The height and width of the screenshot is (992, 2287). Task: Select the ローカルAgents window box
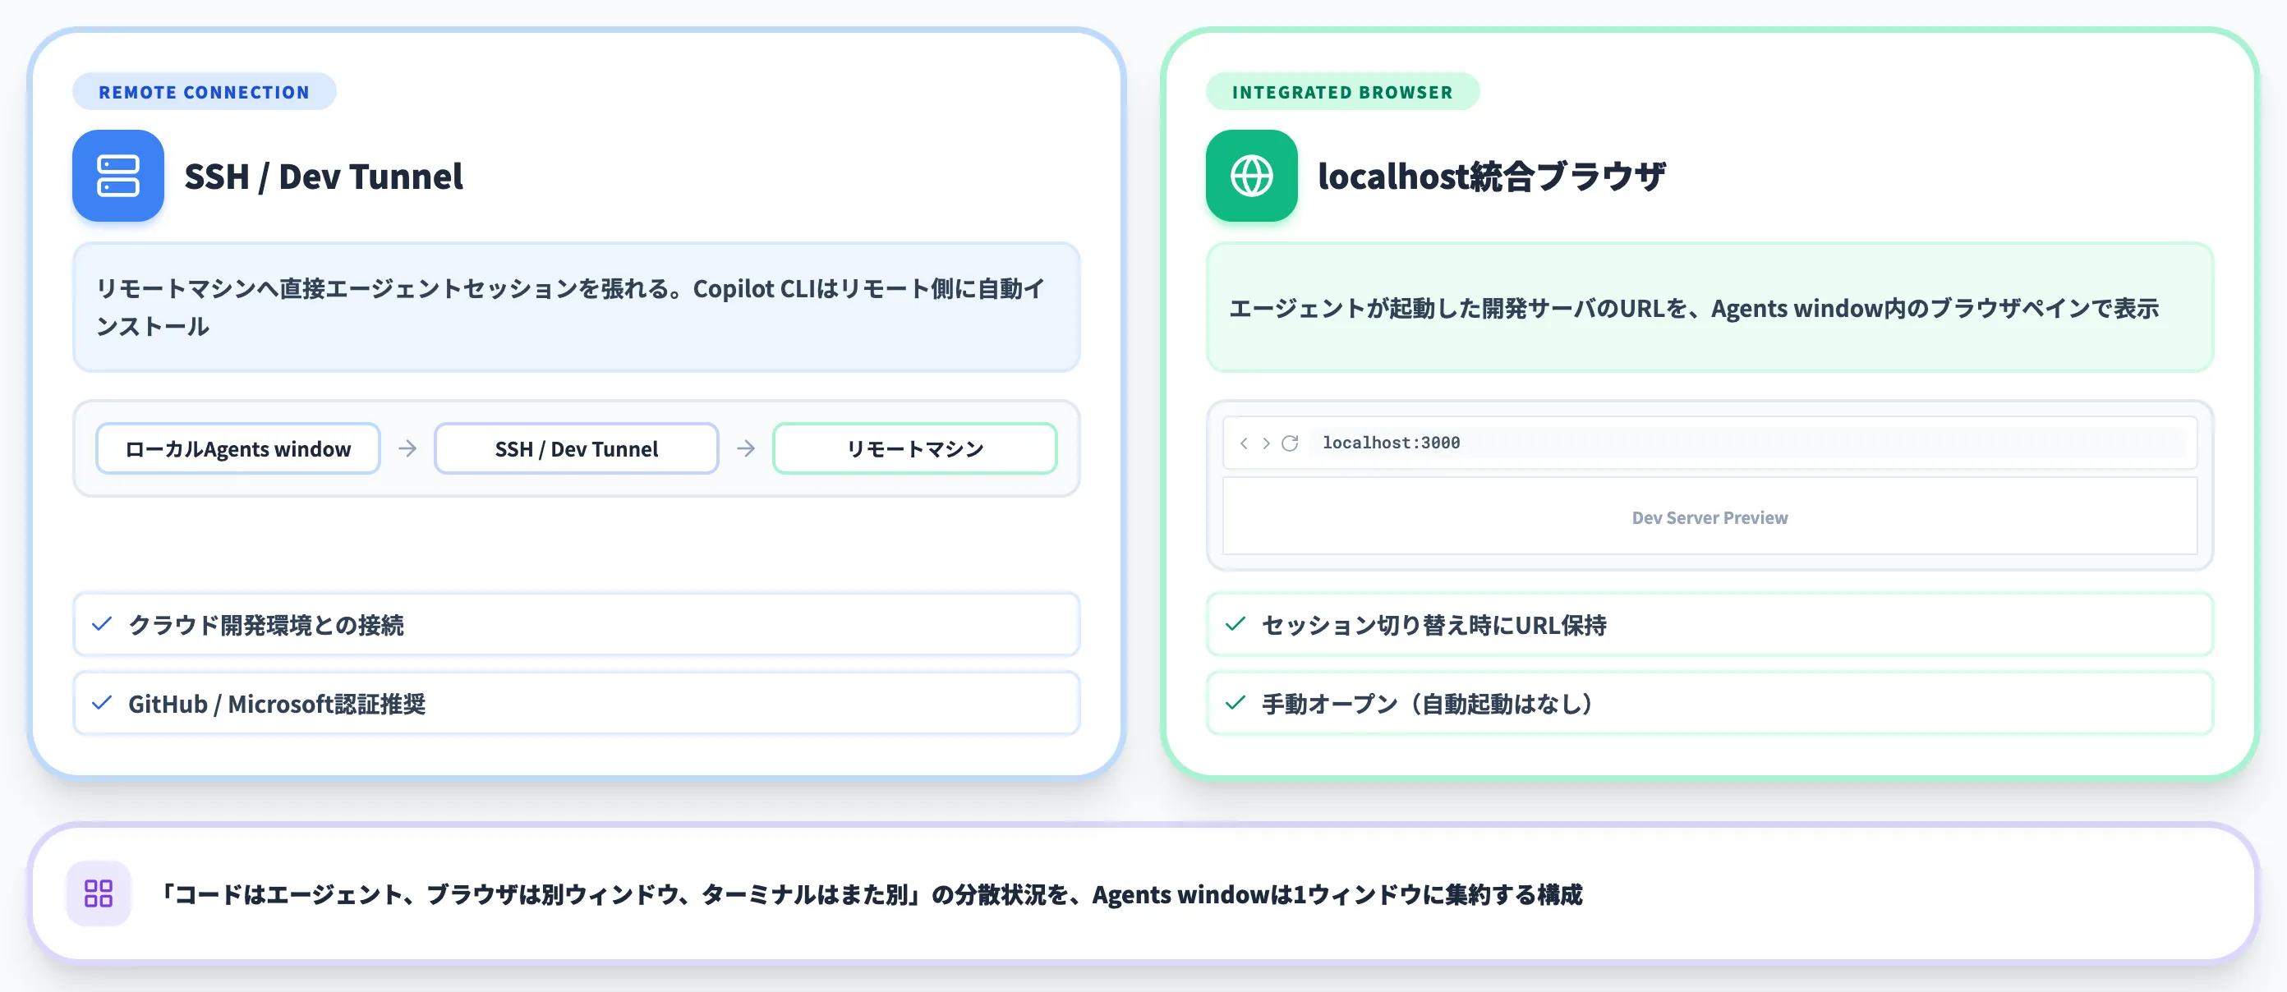[238, 448]
